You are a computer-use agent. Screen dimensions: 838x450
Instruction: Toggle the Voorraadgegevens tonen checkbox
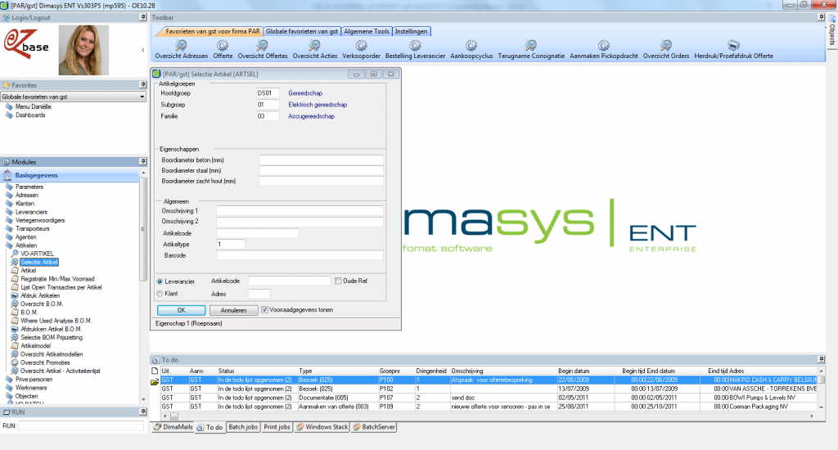pyautogui.click(x=265, y=310)
